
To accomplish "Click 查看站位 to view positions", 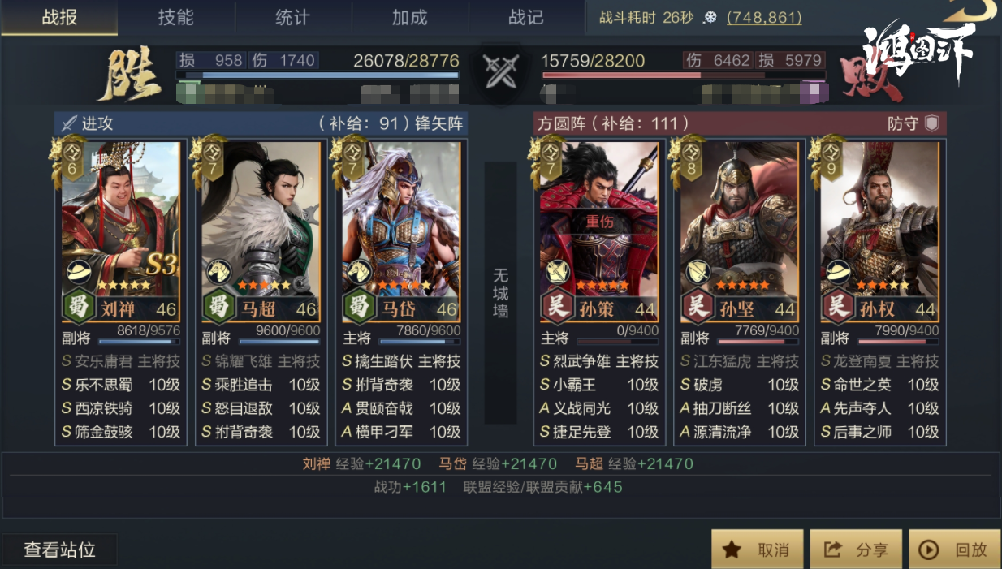I will pyautogui.click(x=59, y=550).
